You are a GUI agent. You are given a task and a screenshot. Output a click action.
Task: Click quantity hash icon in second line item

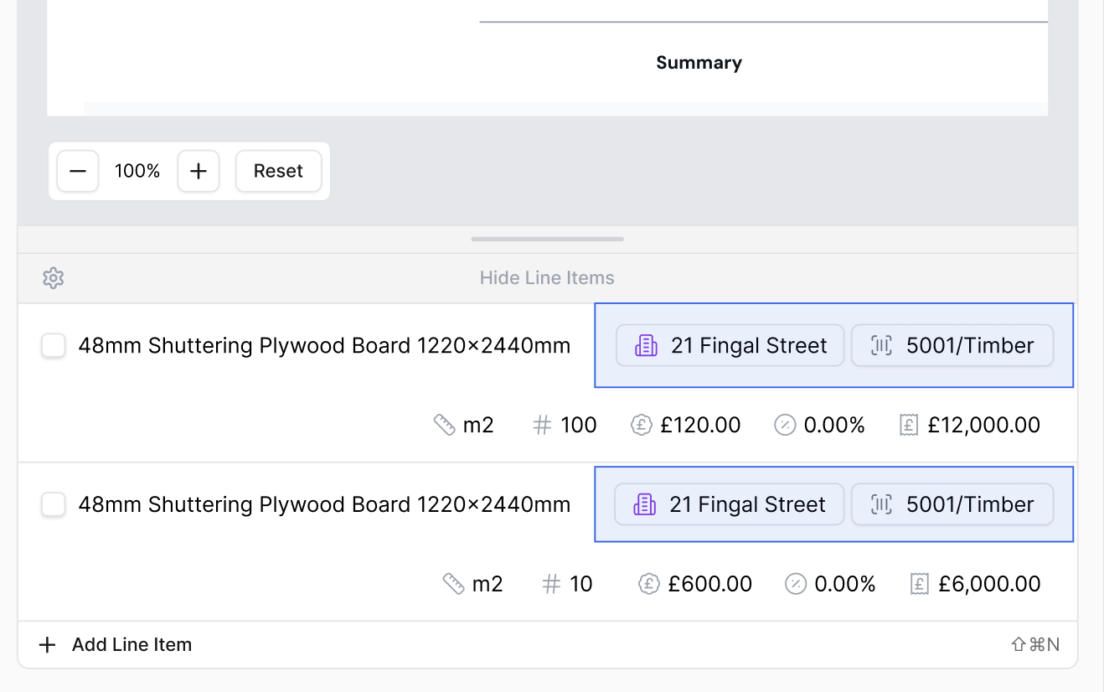pos(550,584)
